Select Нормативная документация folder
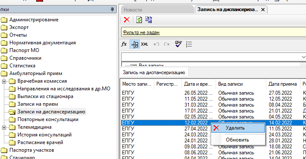The image size is (306, 159). click(43, 43)
